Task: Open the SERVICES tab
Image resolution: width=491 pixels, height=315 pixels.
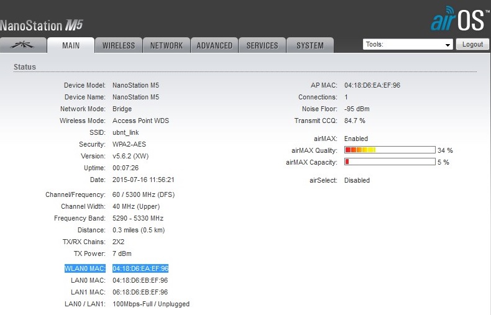Action: 262,45
